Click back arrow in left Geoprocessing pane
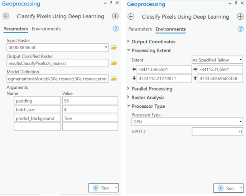 point(6,16)
